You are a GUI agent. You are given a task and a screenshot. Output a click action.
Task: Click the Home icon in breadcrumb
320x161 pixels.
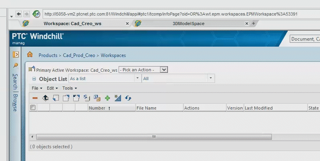tap(30, 54)
